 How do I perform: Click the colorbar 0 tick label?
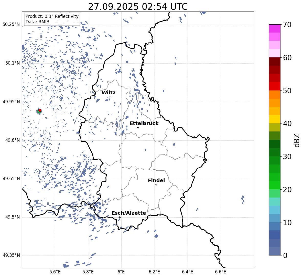pos(285,255)
